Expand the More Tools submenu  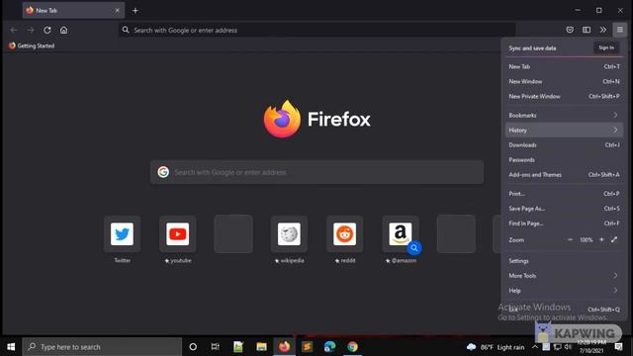pyautogui.click(x=564, y=276)
